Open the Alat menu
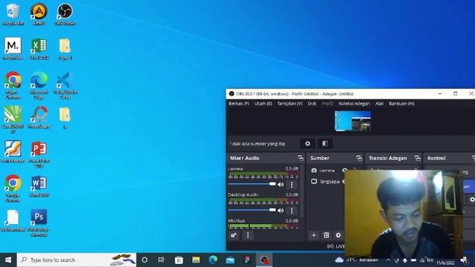475x267 pixels. (x=379, y=104)
